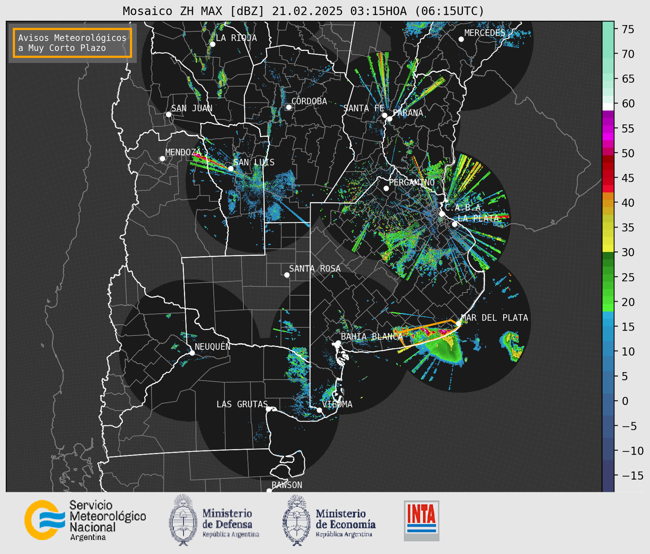Click the Ministerio de Economía emblem
This screenshot has height=554, width=650.
click(x=297, y=520)
